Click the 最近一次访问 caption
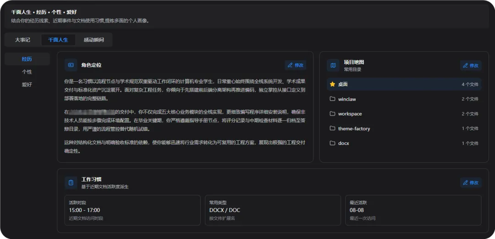Image resolution: width=495 pixels, height=239 pixels. tap(363, 218)
